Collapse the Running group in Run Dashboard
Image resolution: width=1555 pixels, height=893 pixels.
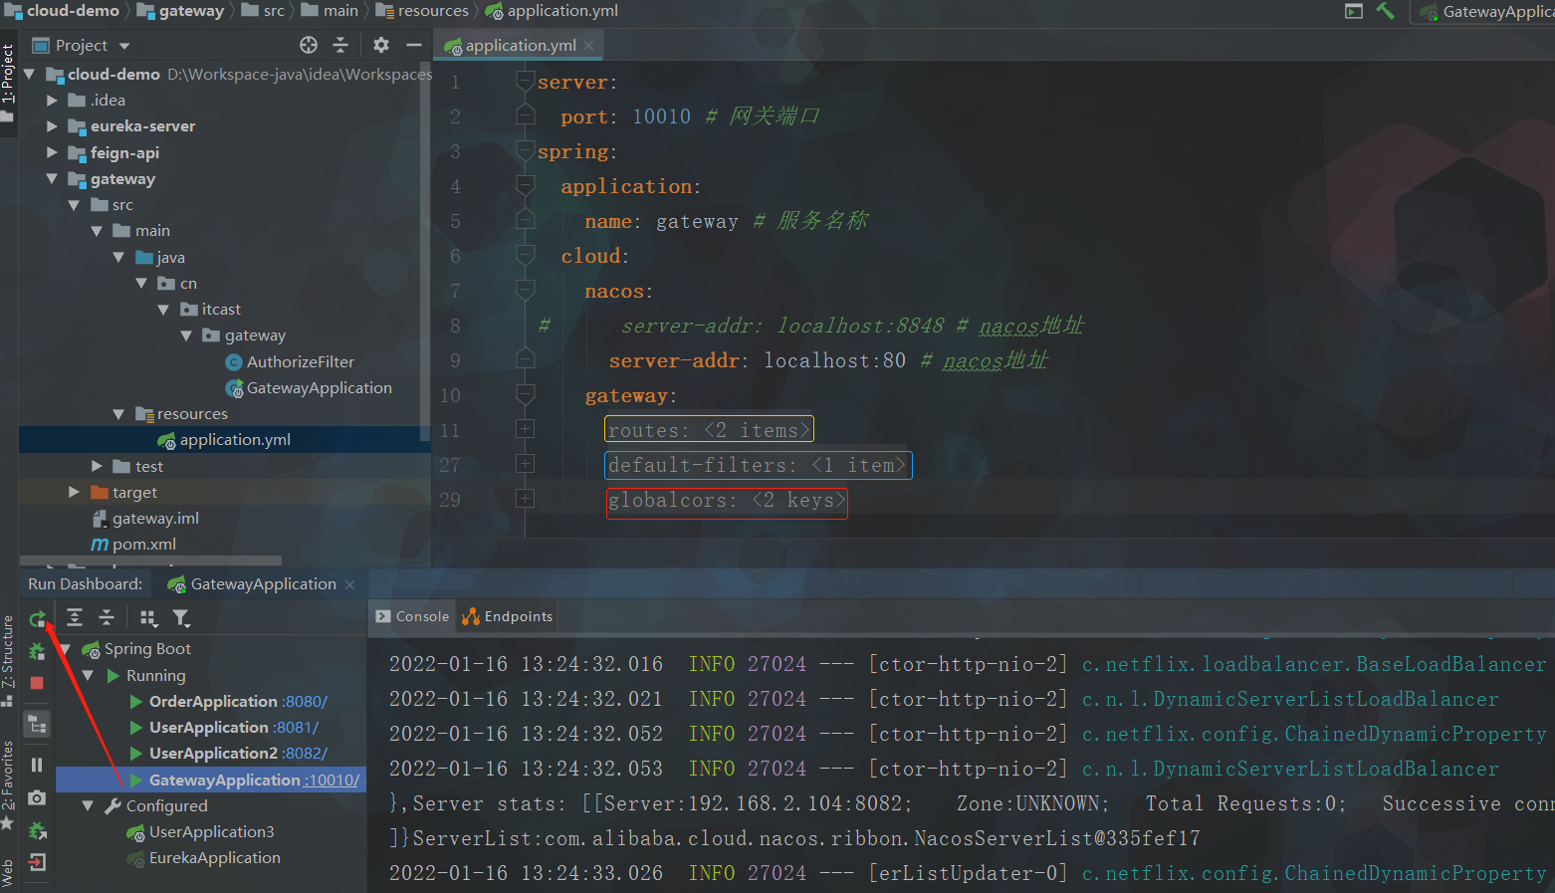(x=88, y=675)
